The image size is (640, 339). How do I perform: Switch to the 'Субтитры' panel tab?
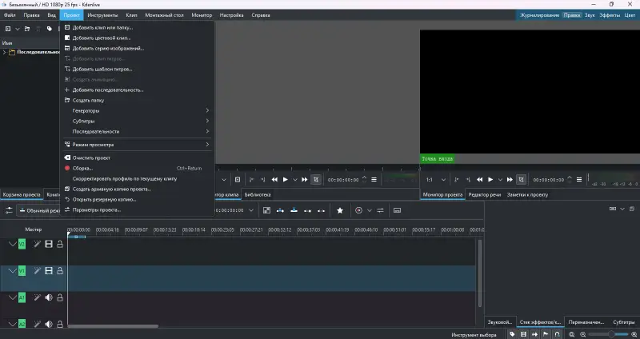click(624, 322)
